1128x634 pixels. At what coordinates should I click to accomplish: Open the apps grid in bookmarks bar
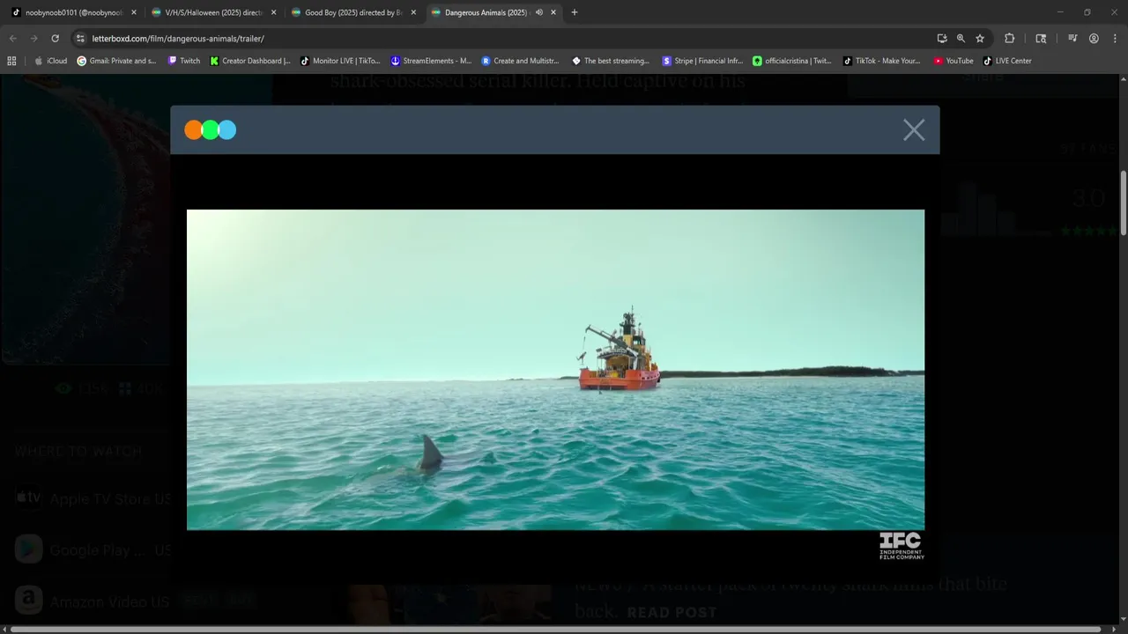(x=11, y=61)
